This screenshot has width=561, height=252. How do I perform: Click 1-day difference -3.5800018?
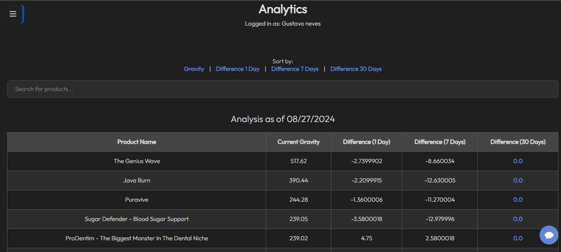(367, 219)
